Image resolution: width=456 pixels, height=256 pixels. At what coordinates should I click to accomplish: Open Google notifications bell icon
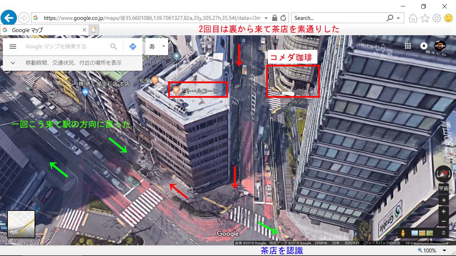click(424, 46)
